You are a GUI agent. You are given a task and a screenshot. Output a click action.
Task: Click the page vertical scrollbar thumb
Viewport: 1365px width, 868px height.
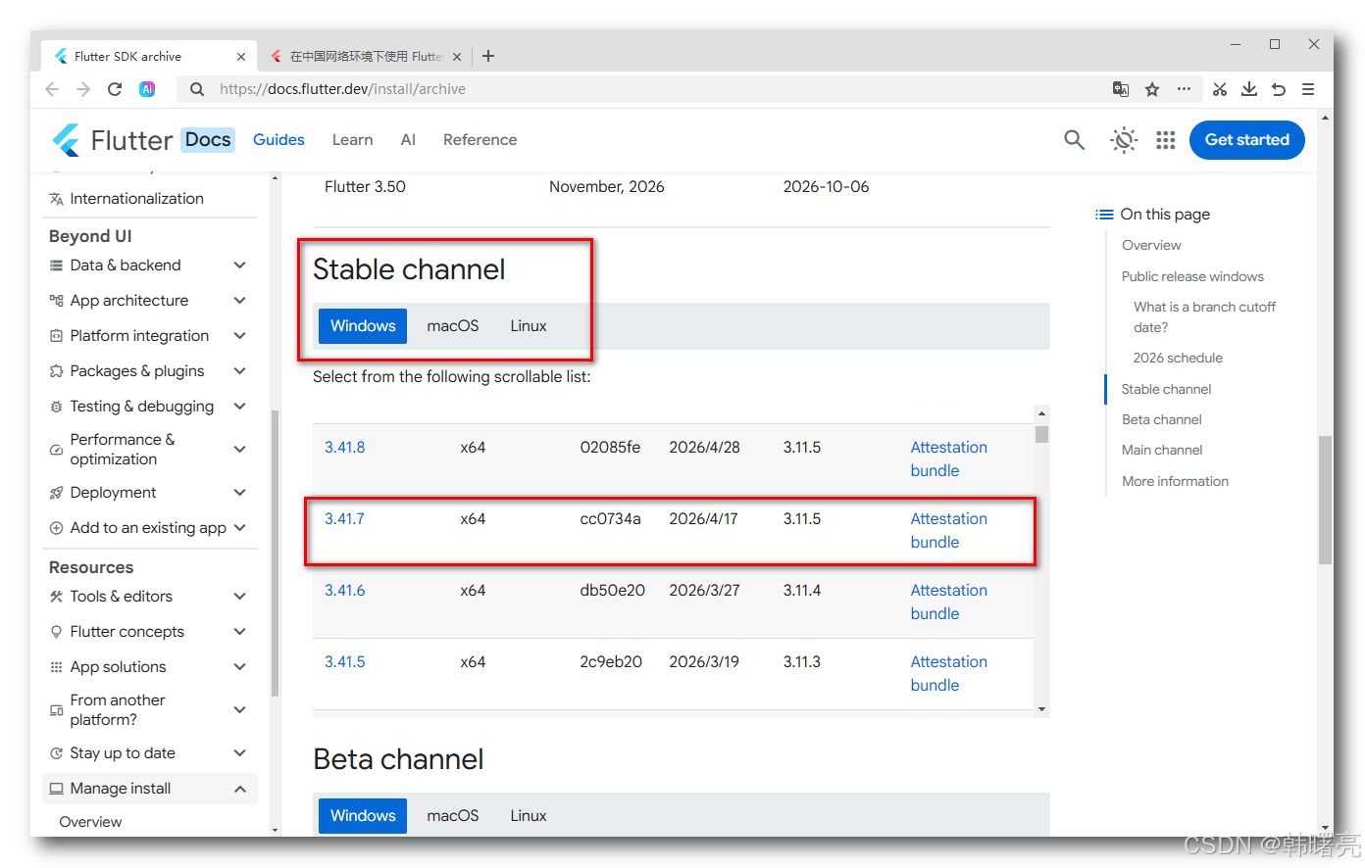(1326, 501)
